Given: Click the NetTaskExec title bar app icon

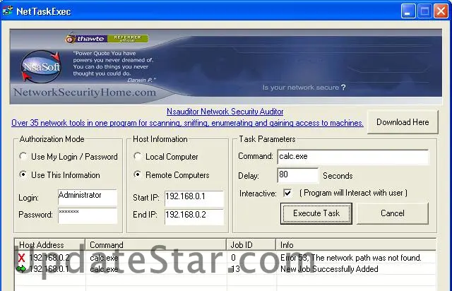Looking at the screenshot, I should 8,11.
